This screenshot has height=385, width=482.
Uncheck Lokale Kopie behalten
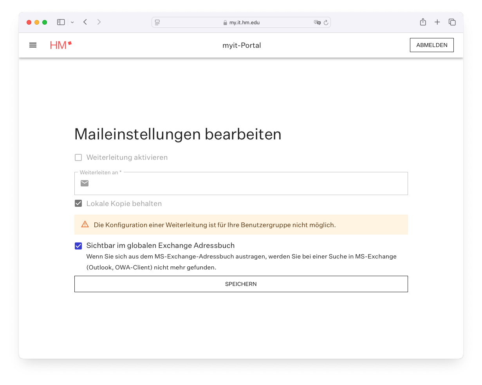click(x=78, y=204)
